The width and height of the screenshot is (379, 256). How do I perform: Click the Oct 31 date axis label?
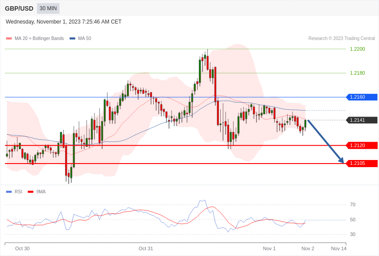(x=146, y=248)
